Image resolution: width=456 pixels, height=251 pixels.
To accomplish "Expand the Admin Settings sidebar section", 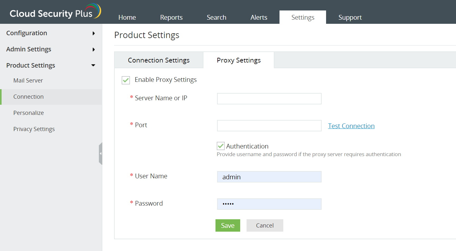I will (x=51, y=49).
